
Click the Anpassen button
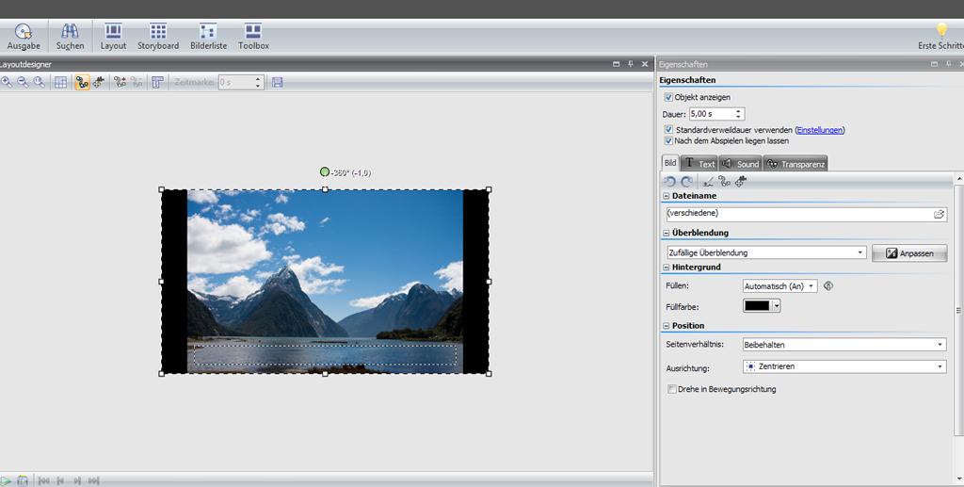(x=908, y=253)
